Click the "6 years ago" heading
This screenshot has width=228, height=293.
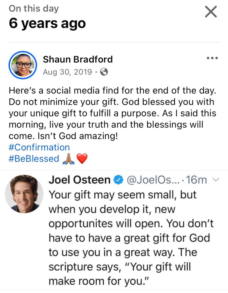pos(47,23)
